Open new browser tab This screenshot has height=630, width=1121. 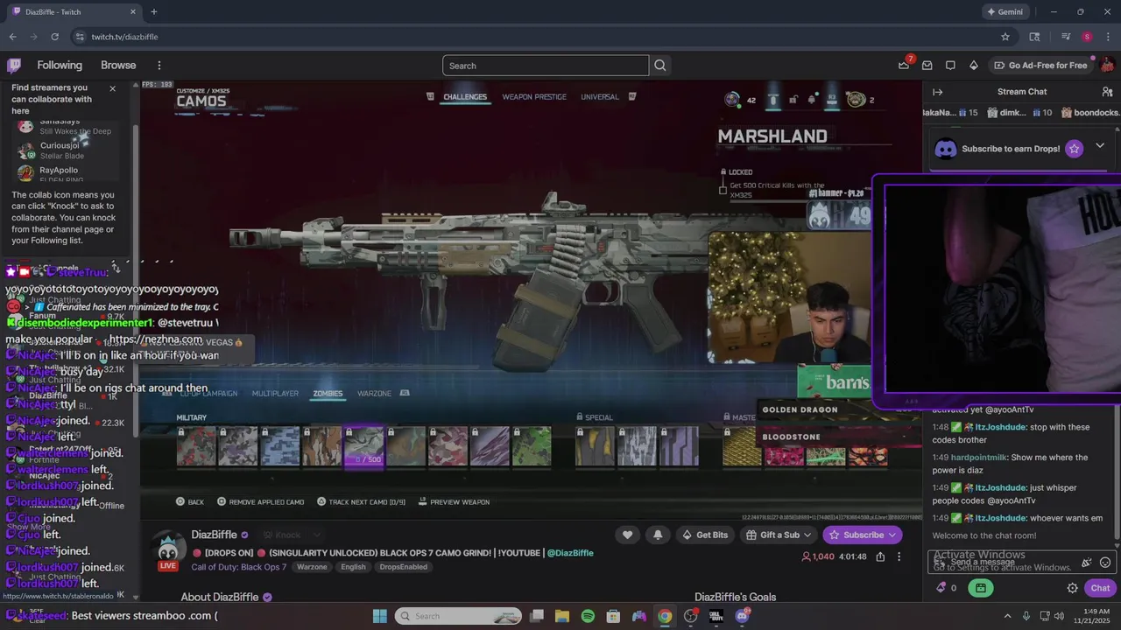click(154, 11)
